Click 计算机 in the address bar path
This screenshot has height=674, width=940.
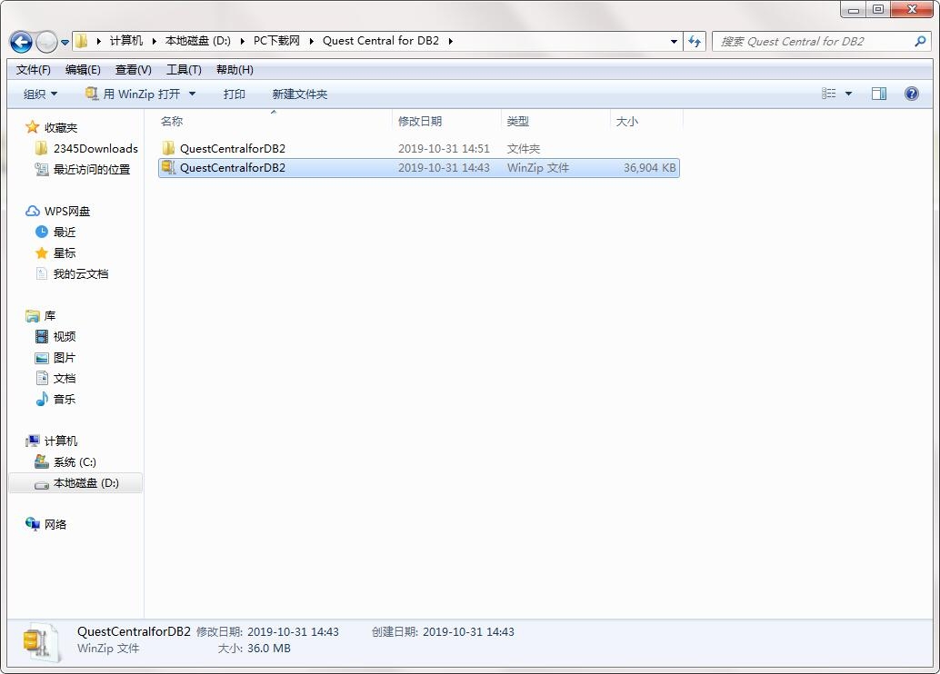pyautogui.click(x=125, y=41)
